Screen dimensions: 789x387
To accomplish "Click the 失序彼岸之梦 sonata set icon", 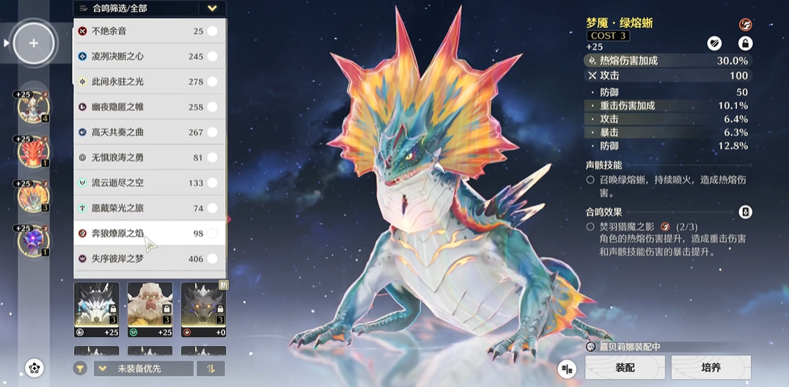I will click(x=83, y=259).
